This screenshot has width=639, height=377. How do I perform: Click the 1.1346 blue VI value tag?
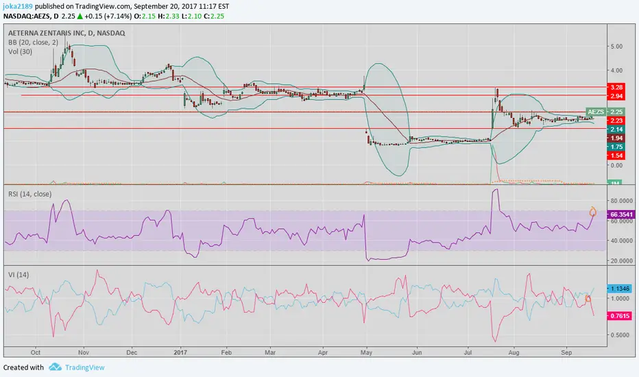click(620, 289)
